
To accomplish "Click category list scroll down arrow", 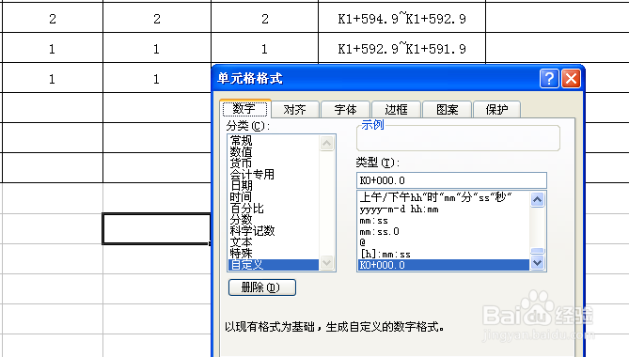I will pyautogui.click(x=327, y=263).
